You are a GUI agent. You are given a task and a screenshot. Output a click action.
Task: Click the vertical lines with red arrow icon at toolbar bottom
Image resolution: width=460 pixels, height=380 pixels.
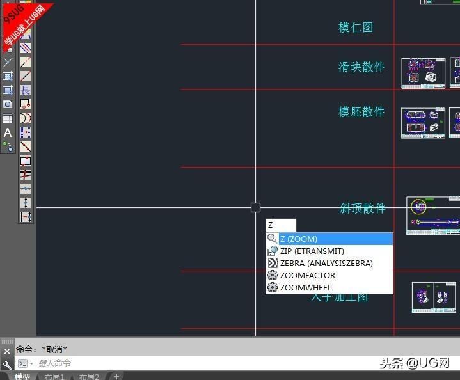(x=26, y=217)
